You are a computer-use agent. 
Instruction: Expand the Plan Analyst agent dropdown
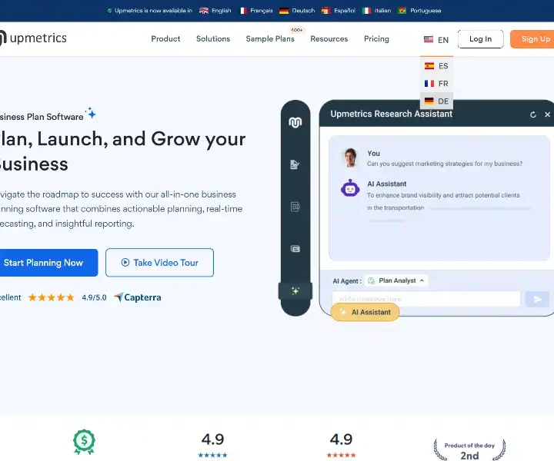(x=396, y=280)
